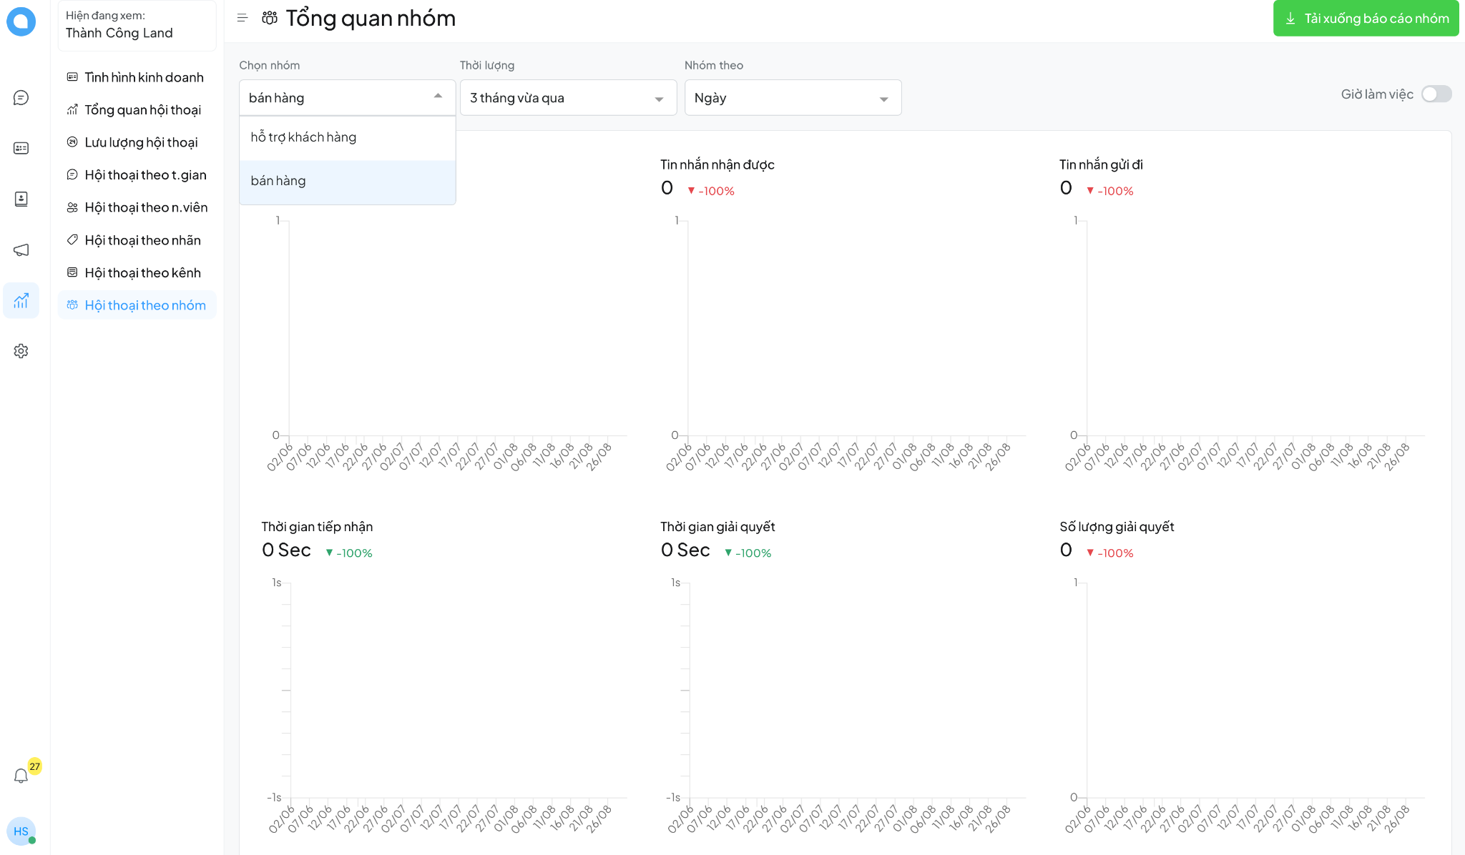Open the notifications bell with badge 27
The height and width of the screenshot is (855, 1465).
[21, 776]
